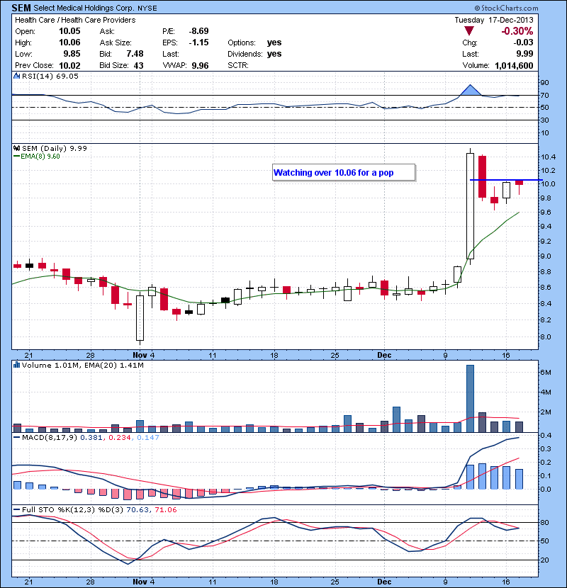The image size is (567, 588).
Task: Click the date 'Tuesday 17-Dec-2013'
Action: coord(494,20)
